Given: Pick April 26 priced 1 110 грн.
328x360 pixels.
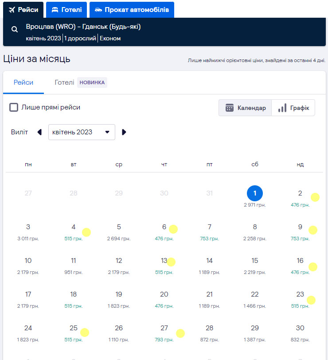Looking at the screenshot, I should tap(119, 333).
